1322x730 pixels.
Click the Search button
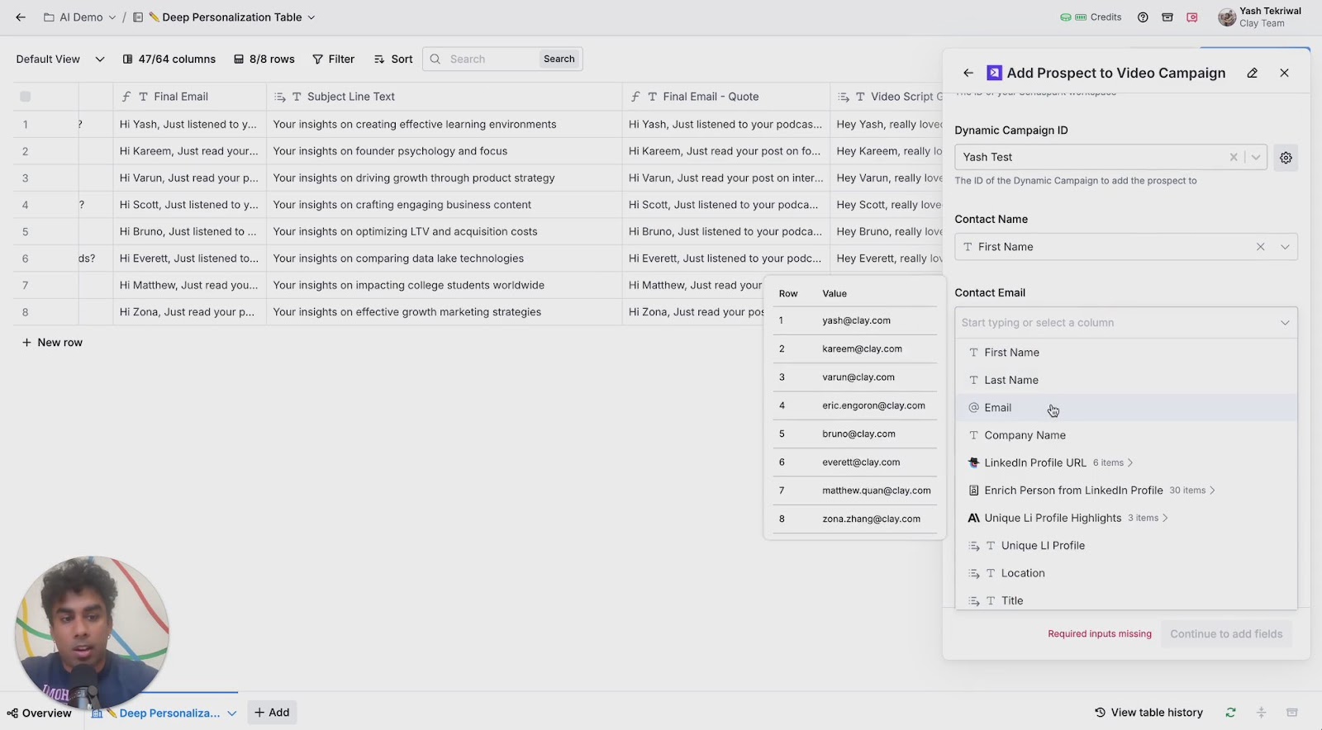(x=559, y=59)
